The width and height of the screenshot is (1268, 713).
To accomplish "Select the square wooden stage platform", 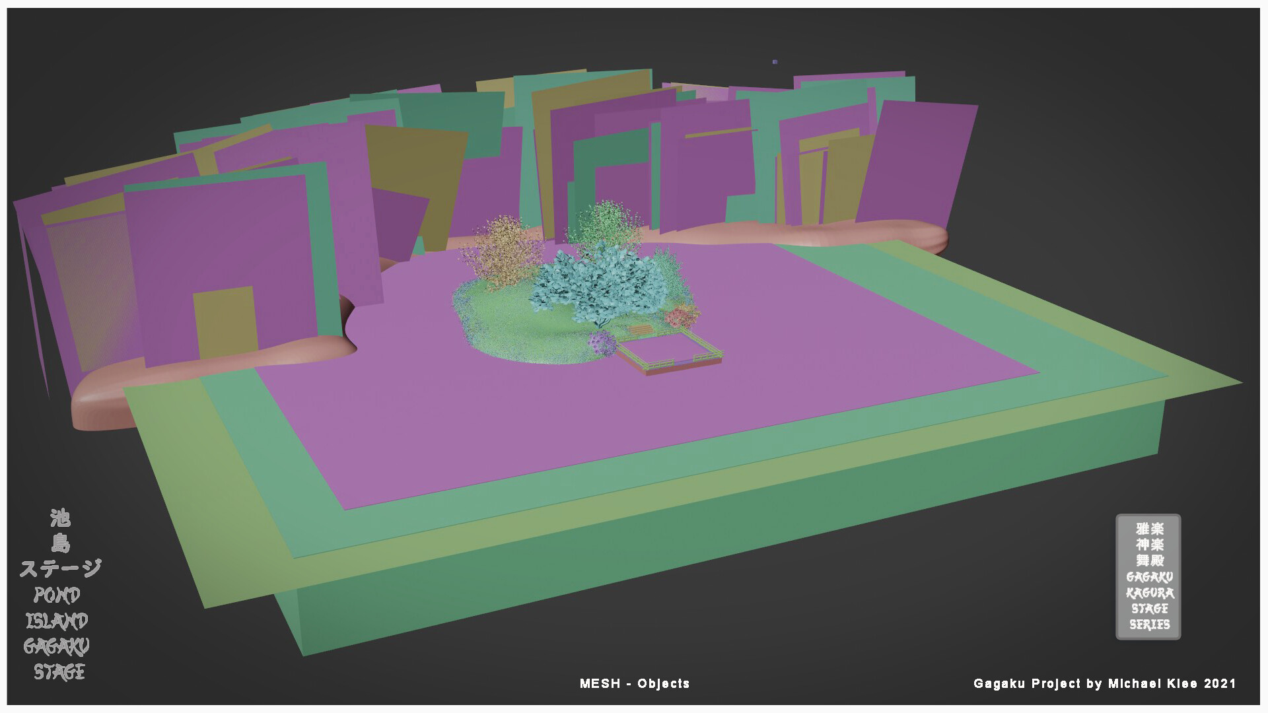I will click(x=667, y=349).
